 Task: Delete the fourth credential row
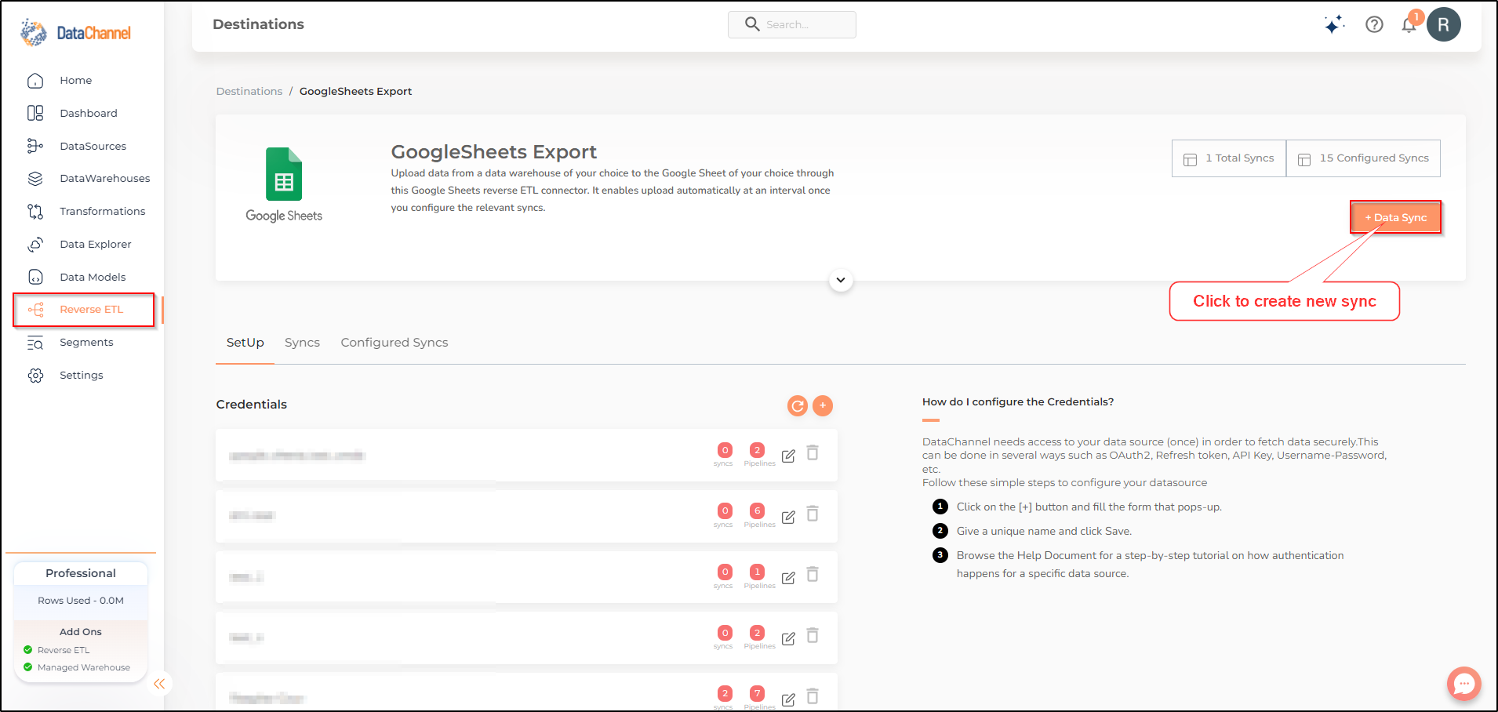coord(813,635)
